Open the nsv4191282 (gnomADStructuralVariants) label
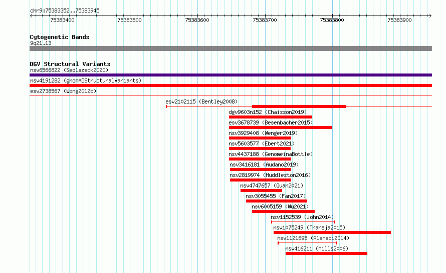The width and height of the screenshot is (446, 273). pos(86,80)
